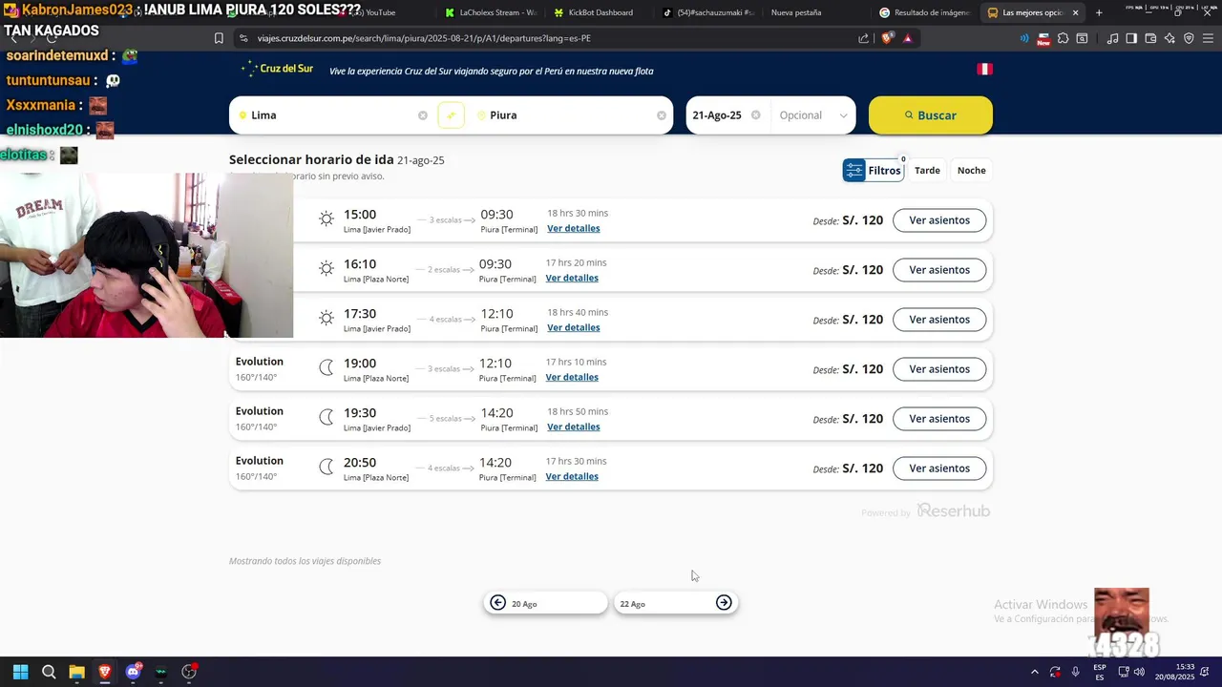
Task: View seats for the 19:00 departure
Action: [939, 369]
